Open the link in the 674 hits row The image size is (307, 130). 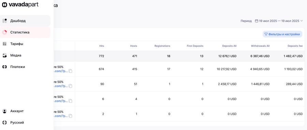[x=61, y=71]
